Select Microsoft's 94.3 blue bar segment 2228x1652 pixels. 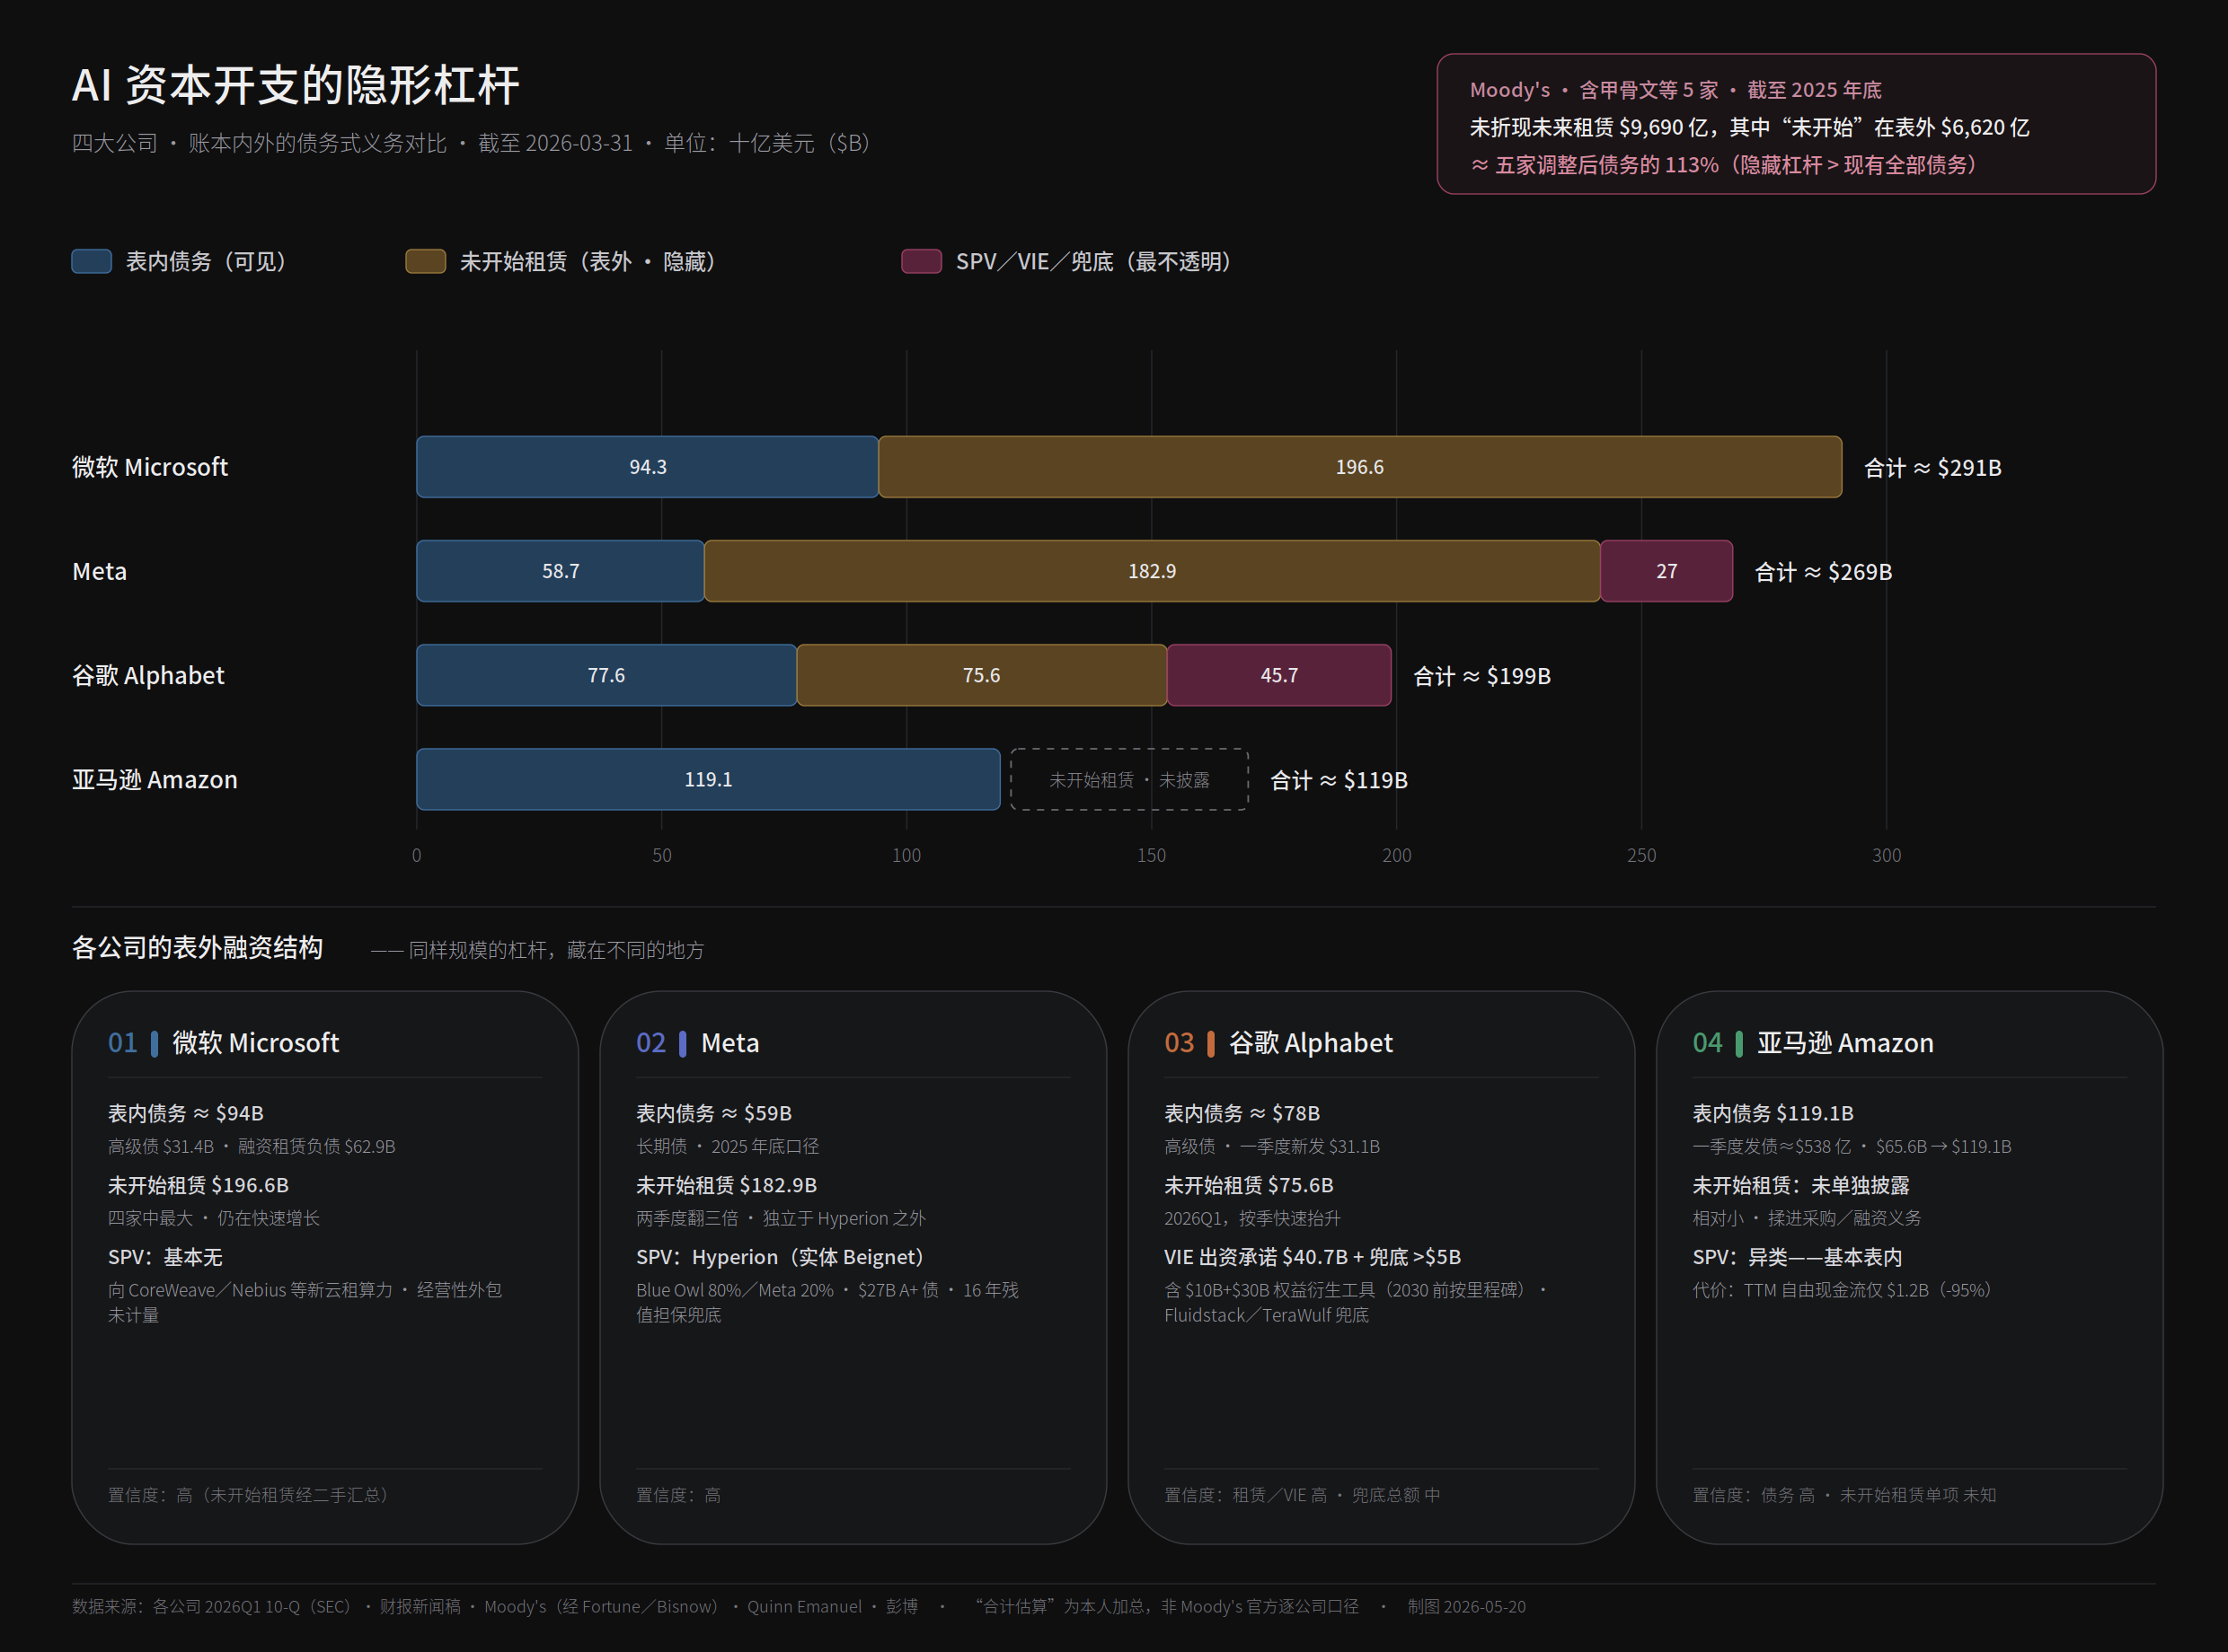pyautogui.click(x=648, y=467)
